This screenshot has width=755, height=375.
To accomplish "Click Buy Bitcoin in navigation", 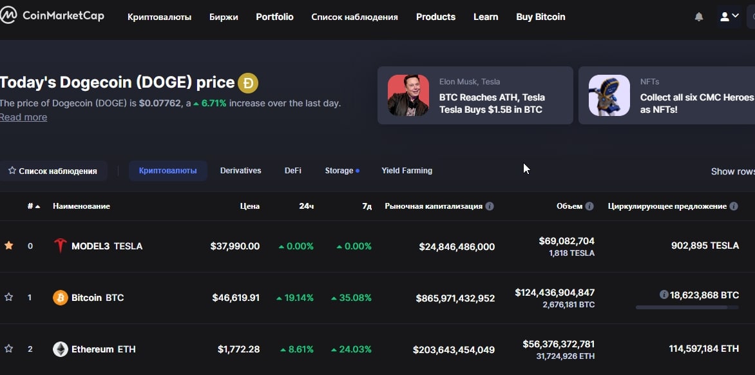I will click(x=540, y=17).
